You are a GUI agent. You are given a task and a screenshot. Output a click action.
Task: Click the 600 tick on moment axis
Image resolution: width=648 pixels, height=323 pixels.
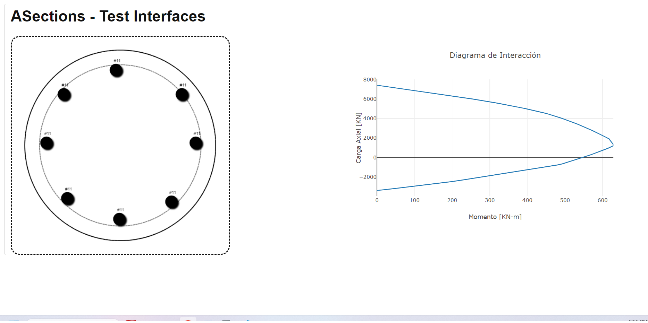603,200
